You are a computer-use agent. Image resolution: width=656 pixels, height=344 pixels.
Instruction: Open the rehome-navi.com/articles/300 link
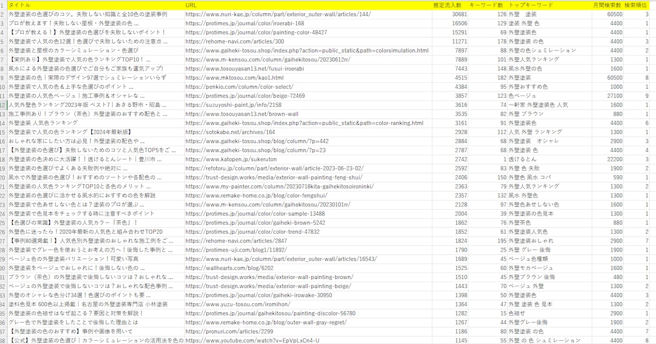234,41
